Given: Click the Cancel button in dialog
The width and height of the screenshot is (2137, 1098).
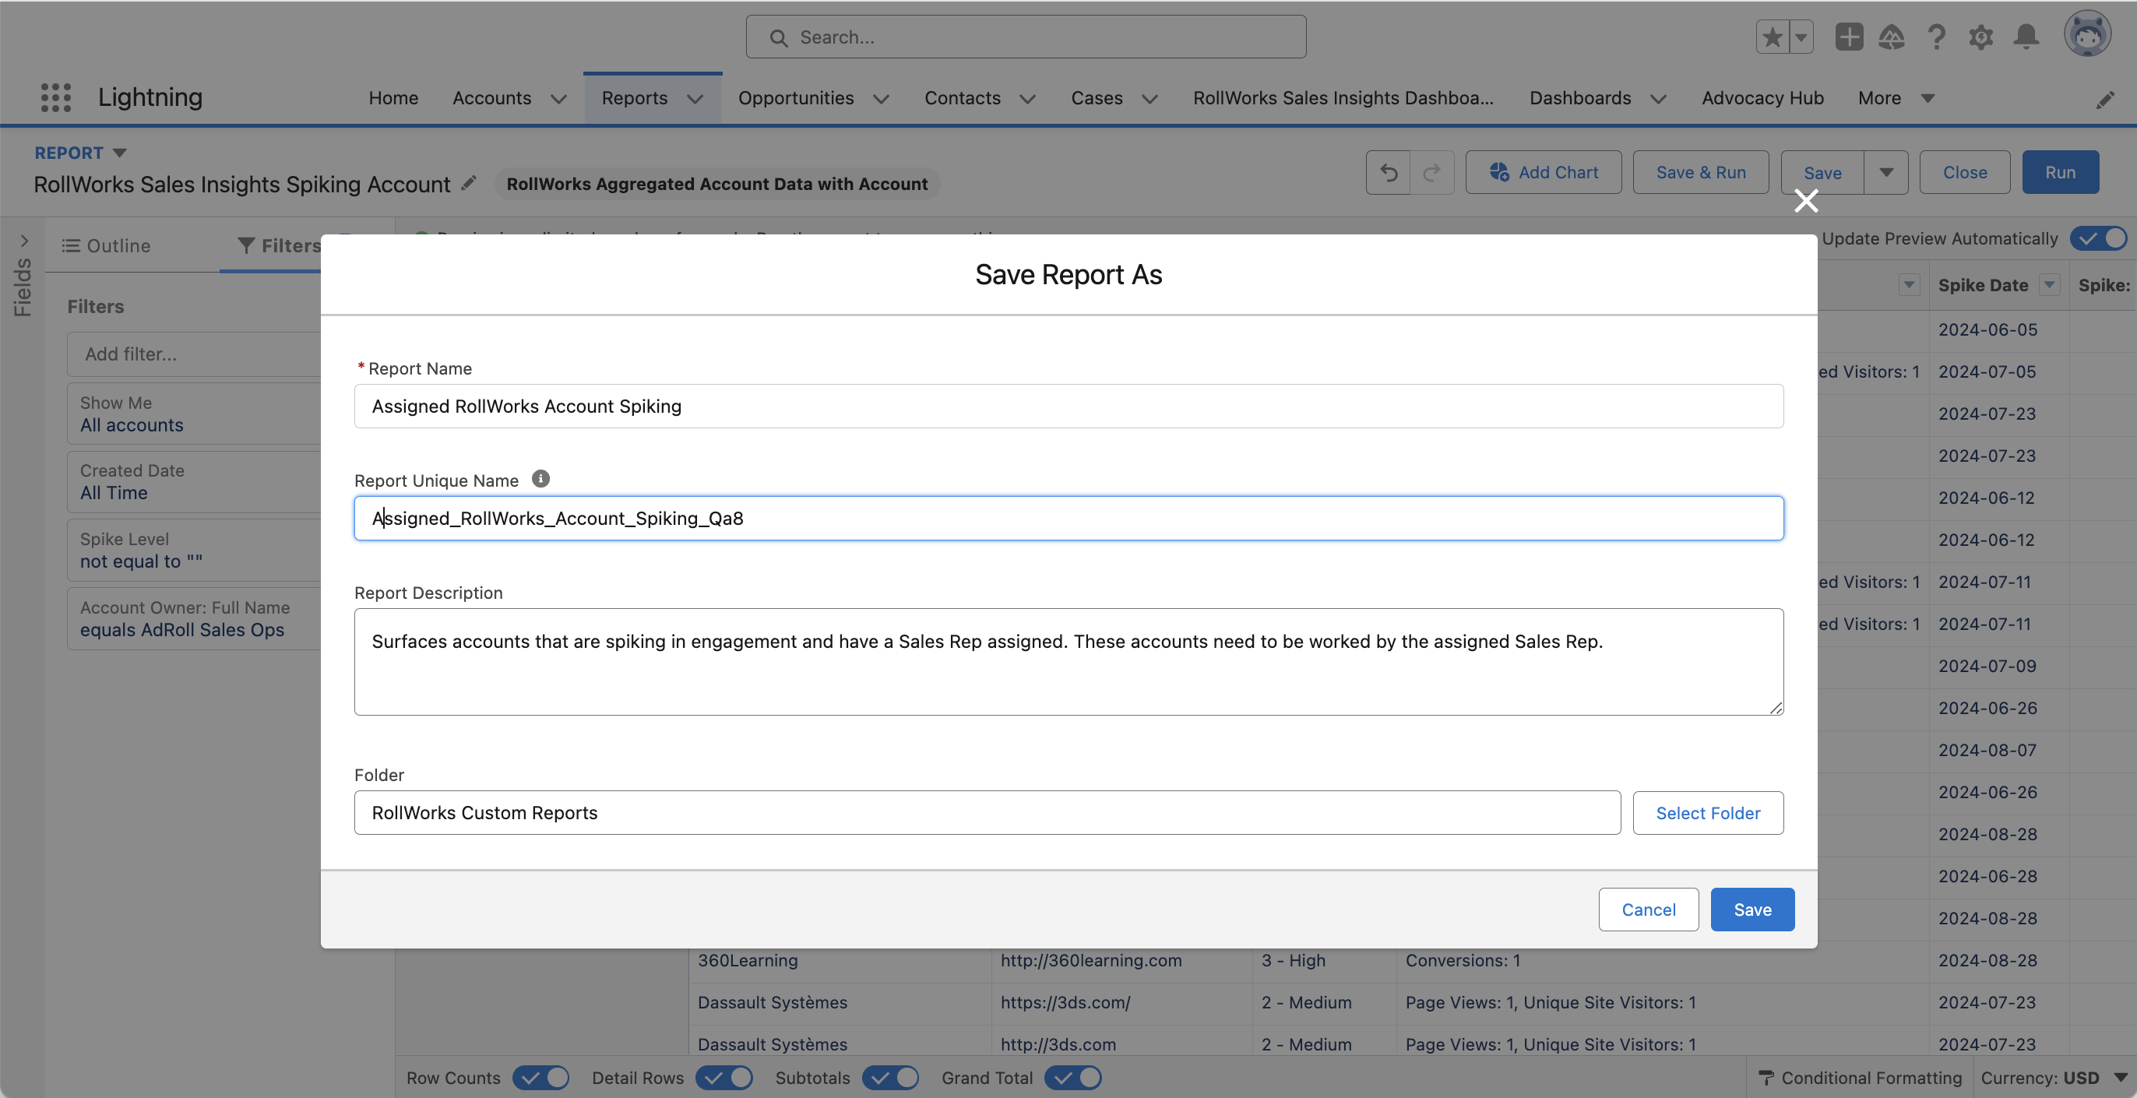Looking at the screenshot, I should point(1648,910).
